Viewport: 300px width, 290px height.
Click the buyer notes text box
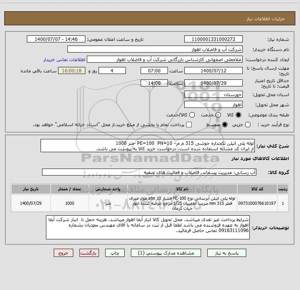148,227
